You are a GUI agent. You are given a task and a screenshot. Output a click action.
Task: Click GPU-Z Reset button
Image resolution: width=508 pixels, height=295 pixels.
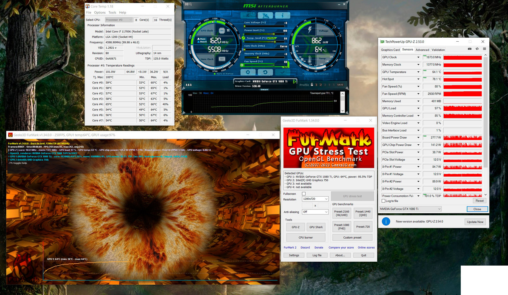click(x=479, y=201)
